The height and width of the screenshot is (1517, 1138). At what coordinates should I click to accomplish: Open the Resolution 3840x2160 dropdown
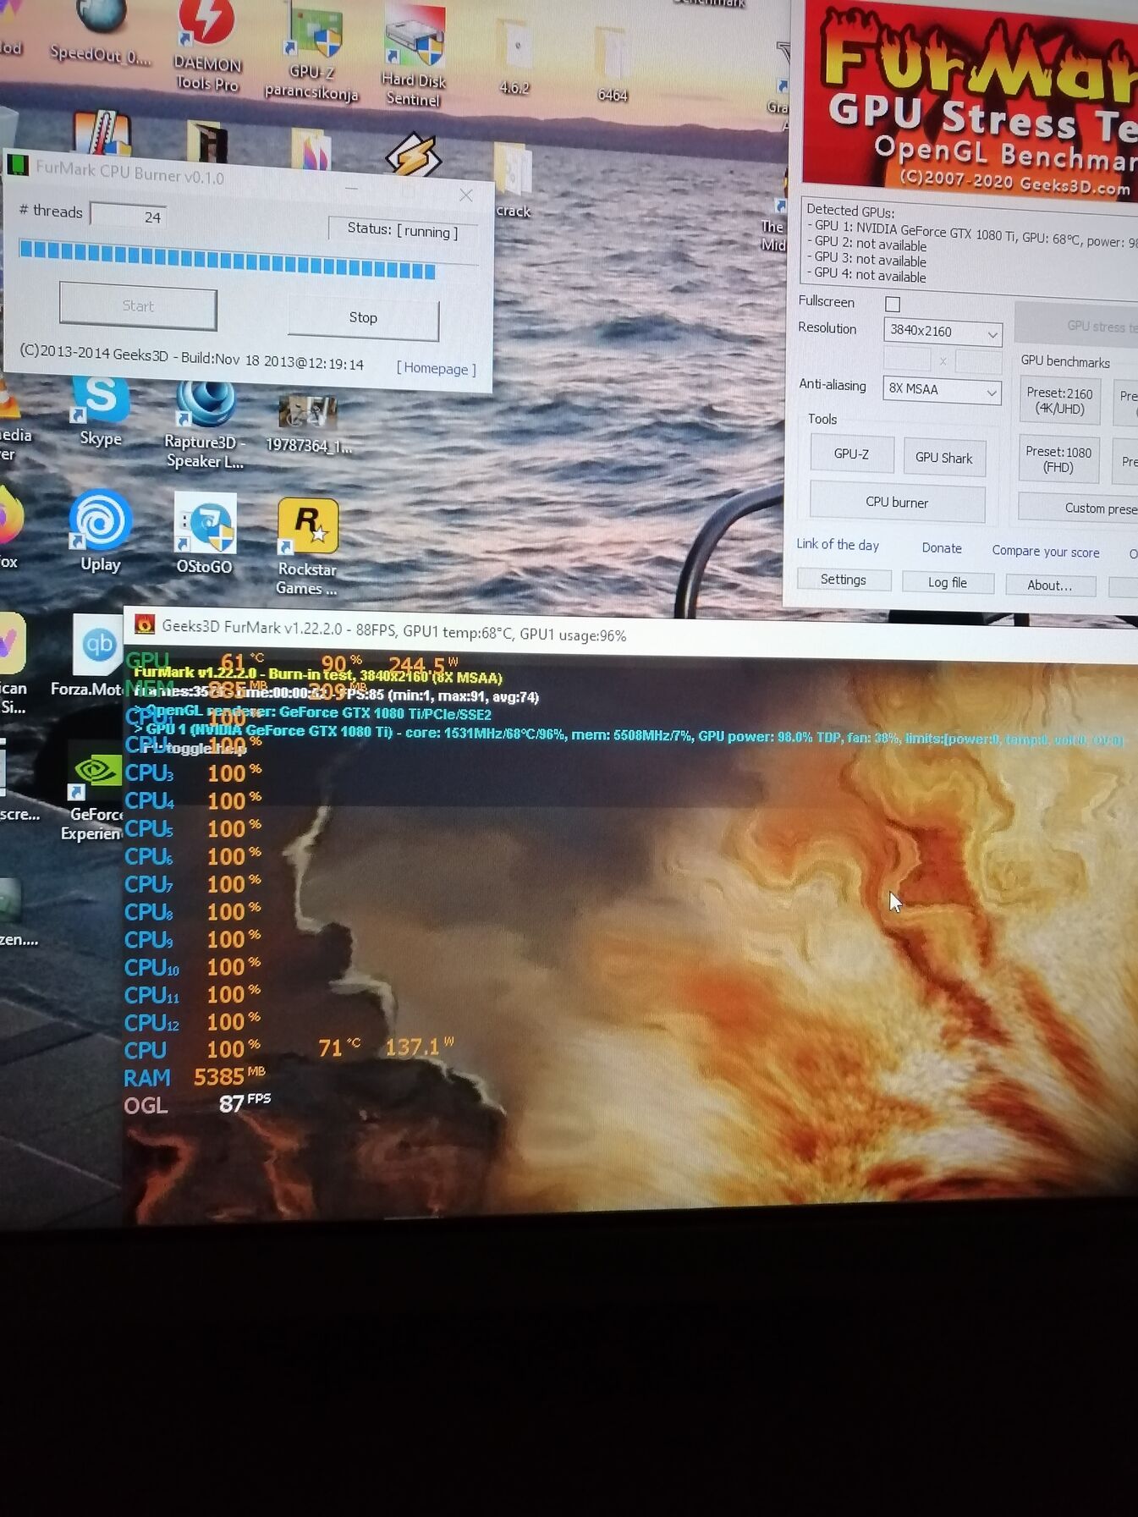pyautogui.click(x=943, y=332)
